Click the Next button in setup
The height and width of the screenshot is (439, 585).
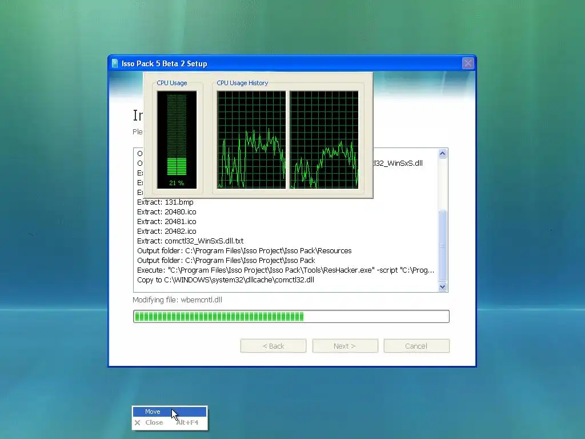click(x=344, y=346)
